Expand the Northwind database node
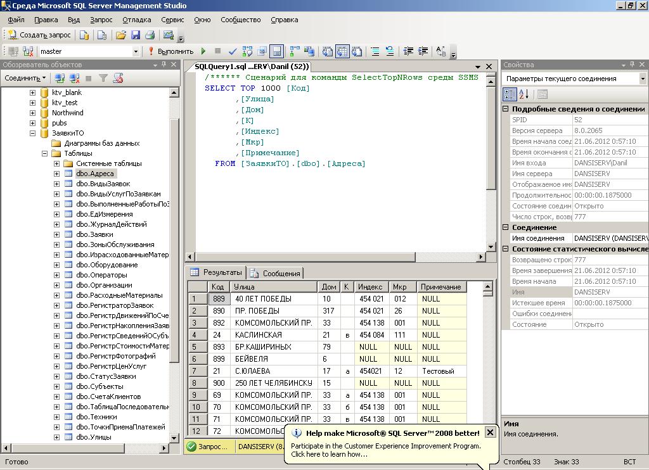Screen dimensions: 649x470 [33, 113]
